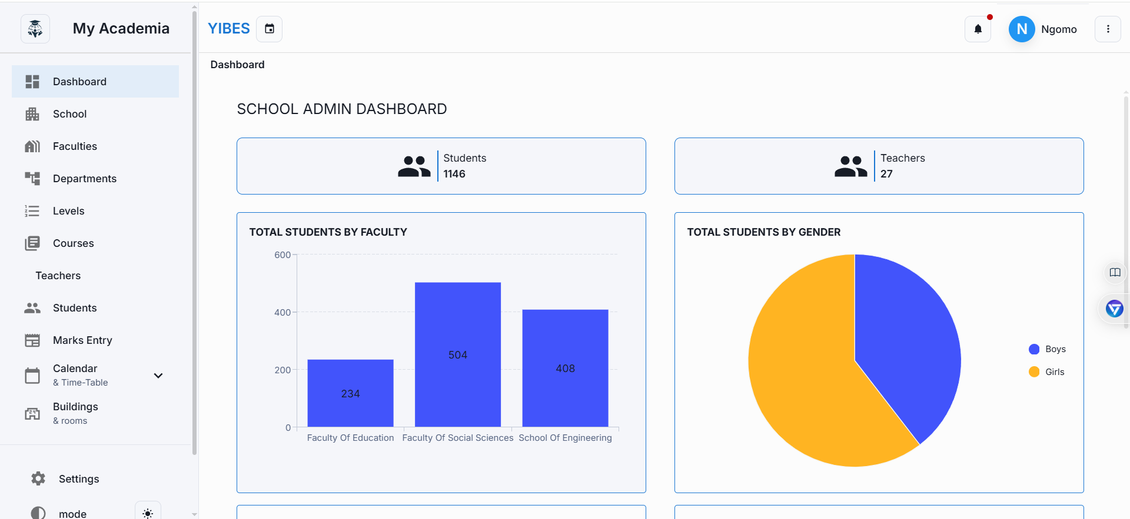Click the calendar icon beside YIBES
The height and width of the screenshot is (519, 1130).
270,29
